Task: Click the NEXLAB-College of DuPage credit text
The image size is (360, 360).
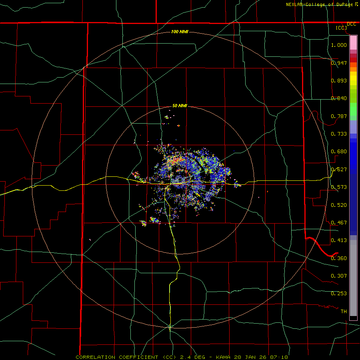Action: point(319,4)
